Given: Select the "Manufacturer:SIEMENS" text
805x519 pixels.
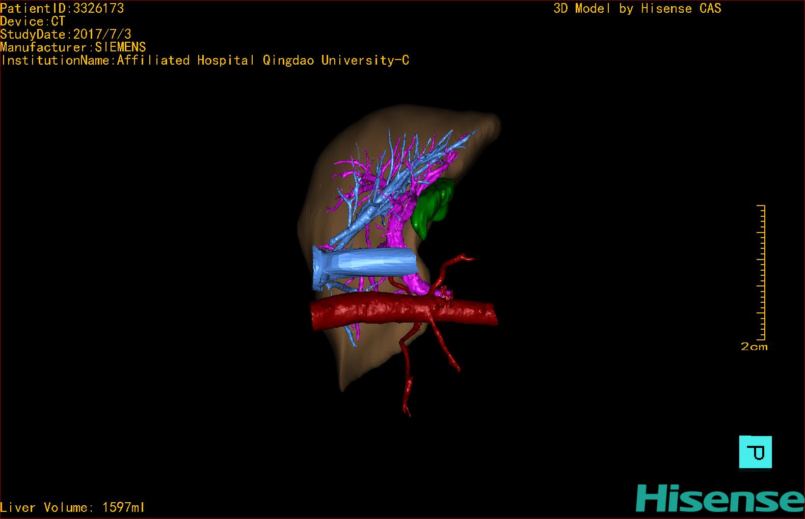Looking at the screenshot, I should click(73, 47).
